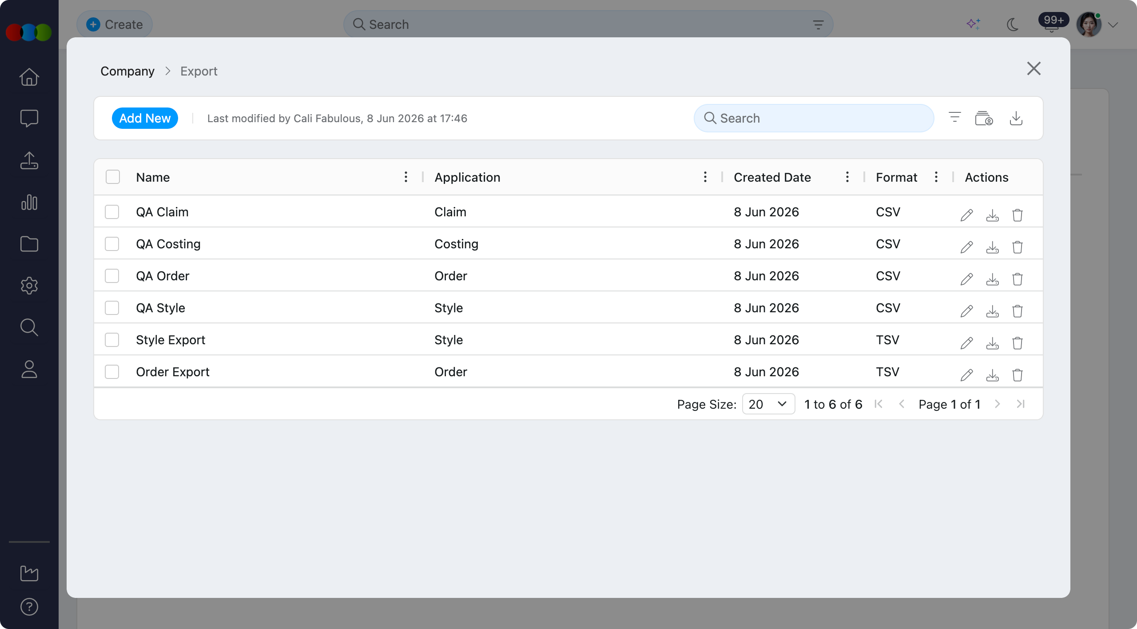The image size is (1137, 629).
Task: Delete the QA Style export
Action: tap(1018, 311)
